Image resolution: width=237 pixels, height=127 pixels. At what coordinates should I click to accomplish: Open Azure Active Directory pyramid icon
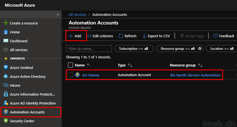point(6,76)
